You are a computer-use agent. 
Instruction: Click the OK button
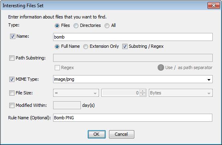(97, 134)
